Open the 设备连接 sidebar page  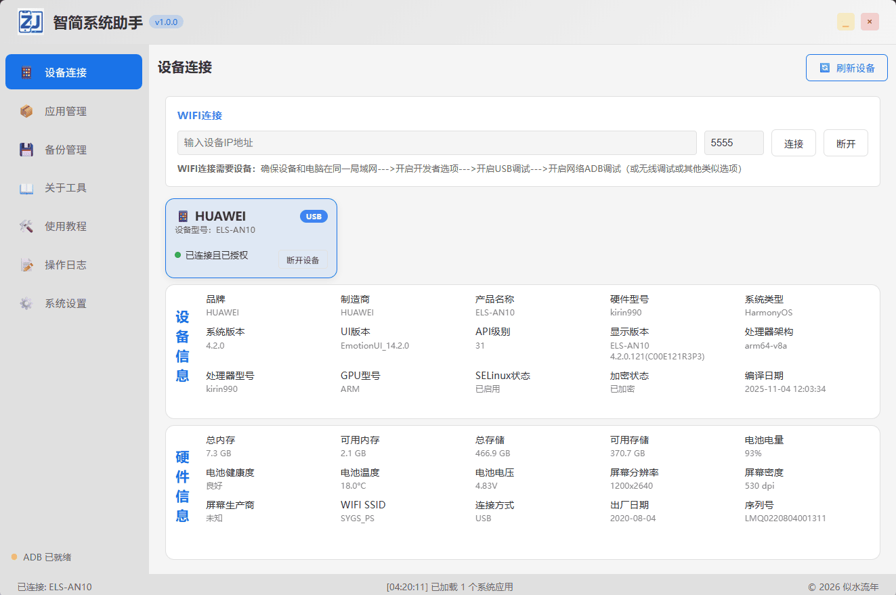tap(74, 72)
